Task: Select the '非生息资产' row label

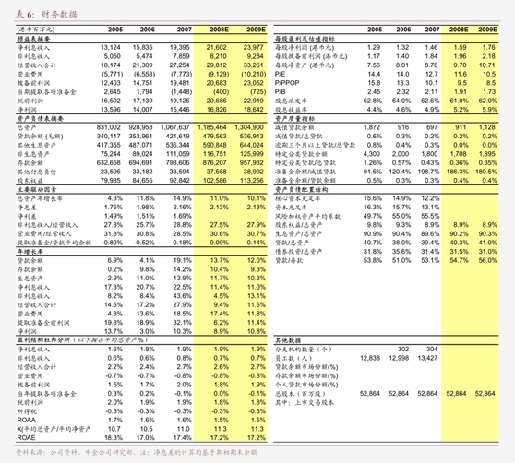Action: click(x=33, y=154)
